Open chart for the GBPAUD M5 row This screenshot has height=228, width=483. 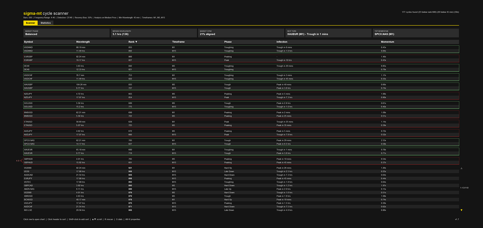click(241, 159)
